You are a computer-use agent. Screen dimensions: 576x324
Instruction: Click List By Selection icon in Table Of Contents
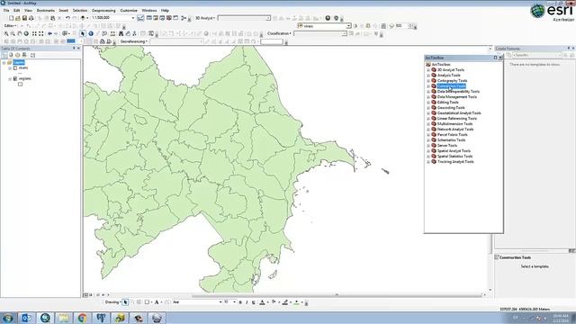24,55
